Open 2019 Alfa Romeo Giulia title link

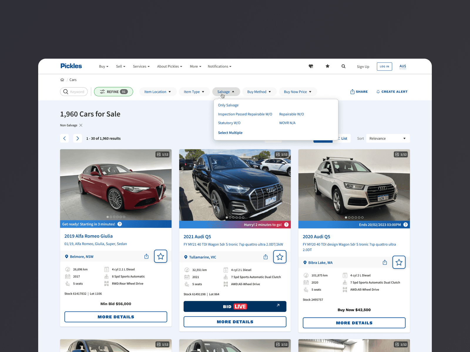[88, 236]
